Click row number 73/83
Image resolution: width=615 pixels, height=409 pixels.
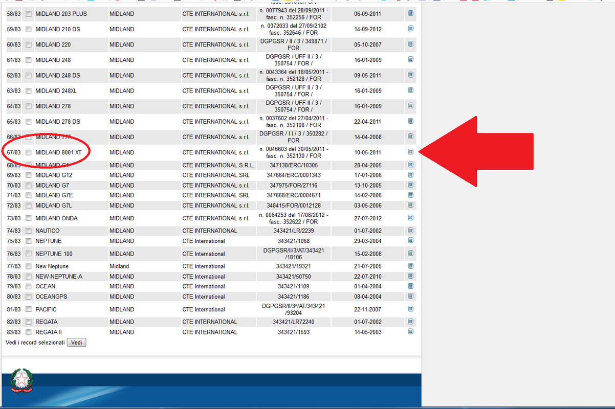tap(14, 218)
